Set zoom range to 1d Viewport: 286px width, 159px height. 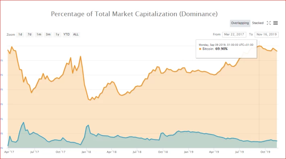point(20,35)
